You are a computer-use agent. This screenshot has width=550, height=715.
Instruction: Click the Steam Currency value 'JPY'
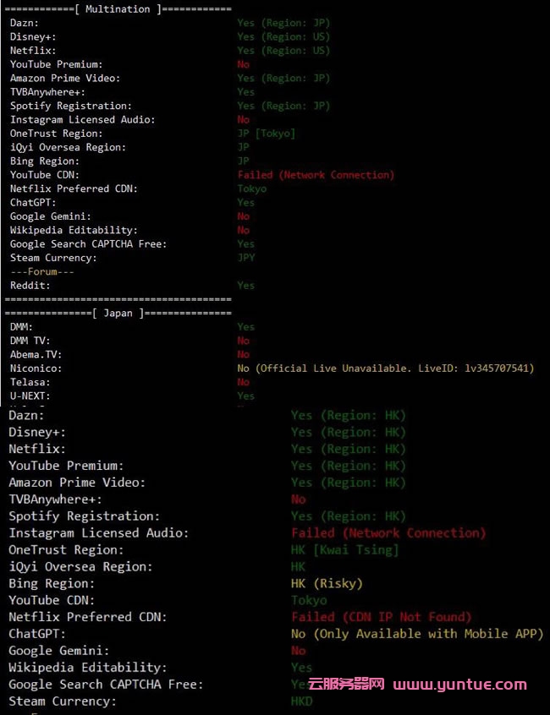246,258
